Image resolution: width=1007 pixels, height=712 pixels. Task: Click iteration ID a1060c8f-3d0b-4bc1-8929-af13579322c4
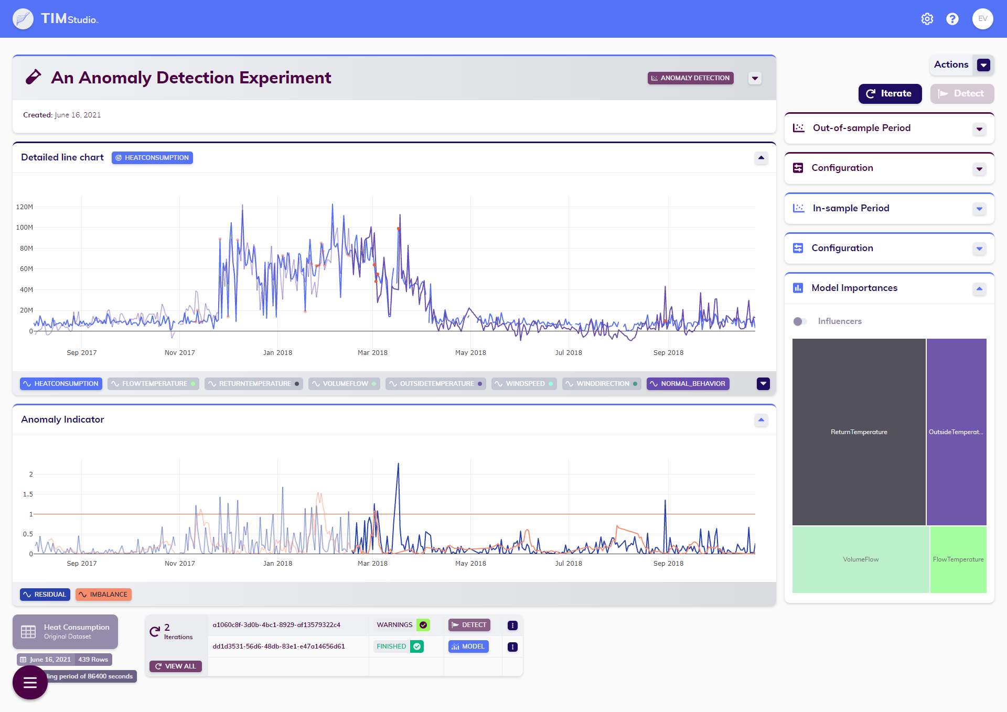276,625
